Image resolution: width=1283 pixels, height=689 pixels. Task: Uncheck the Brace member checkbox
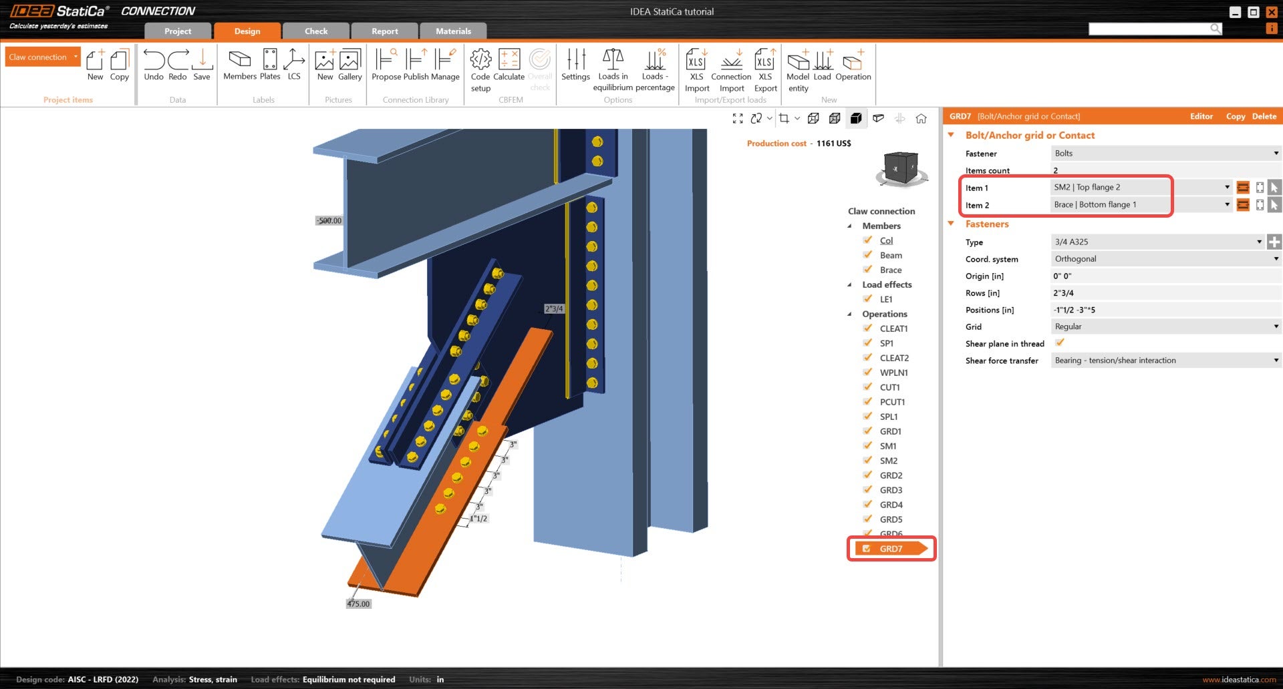click(867, 270)
